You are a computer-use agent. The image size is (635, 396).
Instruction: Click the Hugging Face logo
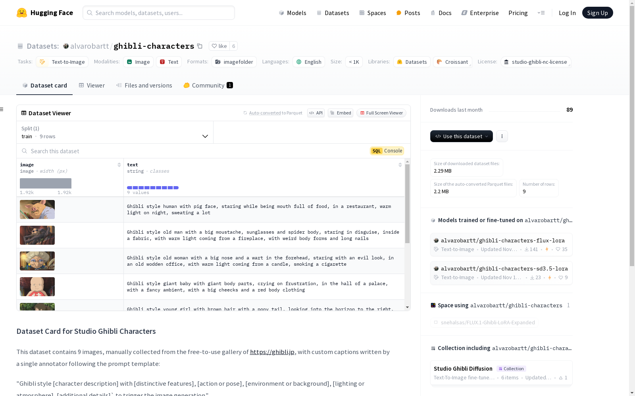pyautogui.click(x=44, y=13)
